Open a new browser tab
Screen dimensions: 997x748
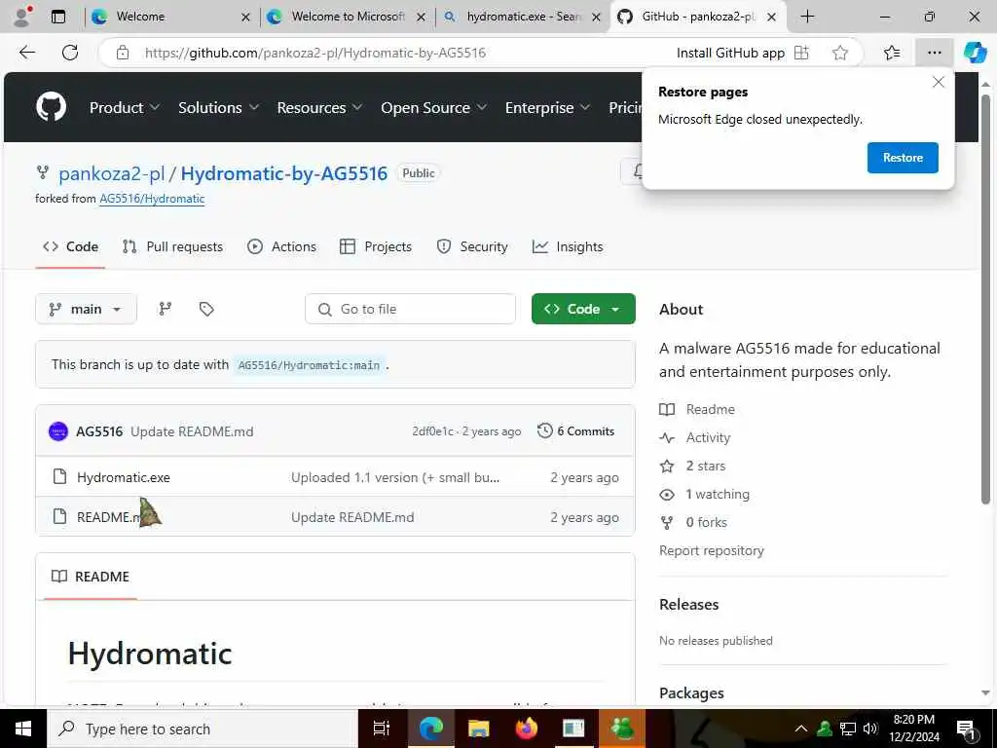[x=807, y=17]
